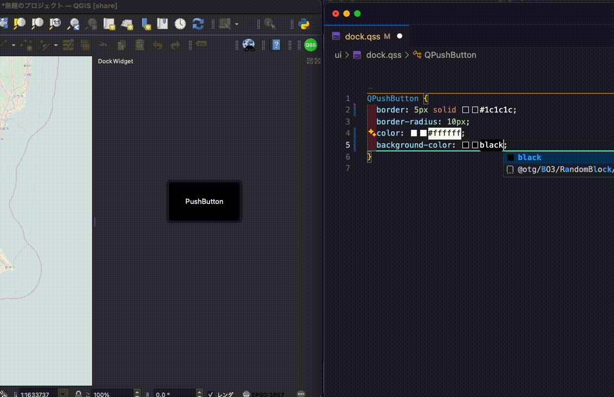Click the Refresh map canvas icon
614x397 pixels.
pos(197,24)
